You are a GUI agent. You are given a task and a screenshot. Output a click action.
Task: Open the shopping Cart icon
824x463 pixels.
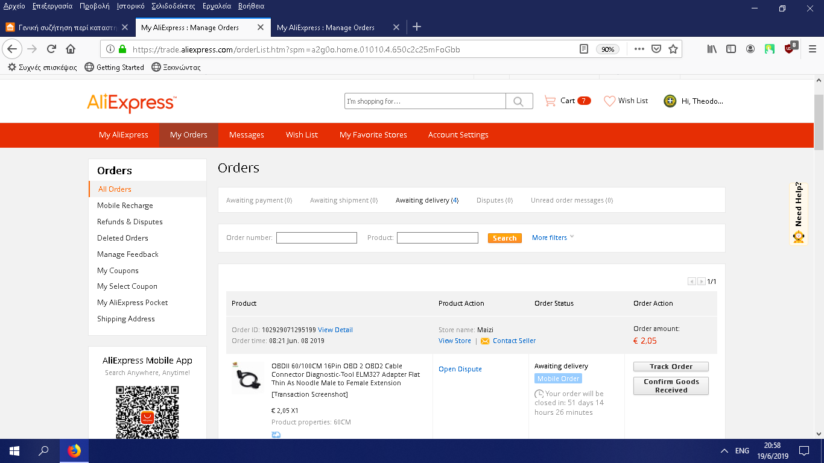(x=550, y=101)
